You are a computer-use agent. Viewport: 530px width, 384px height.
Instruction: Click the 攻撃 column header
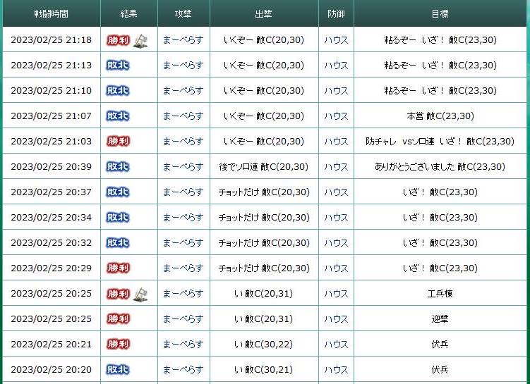[183, 13]
